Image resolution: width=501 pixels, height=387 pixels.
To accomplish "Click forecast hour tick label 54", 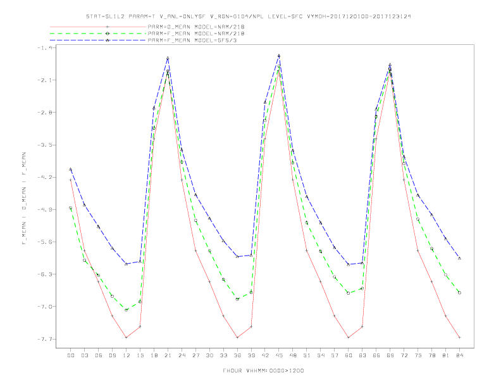I will tap(321, 355).
